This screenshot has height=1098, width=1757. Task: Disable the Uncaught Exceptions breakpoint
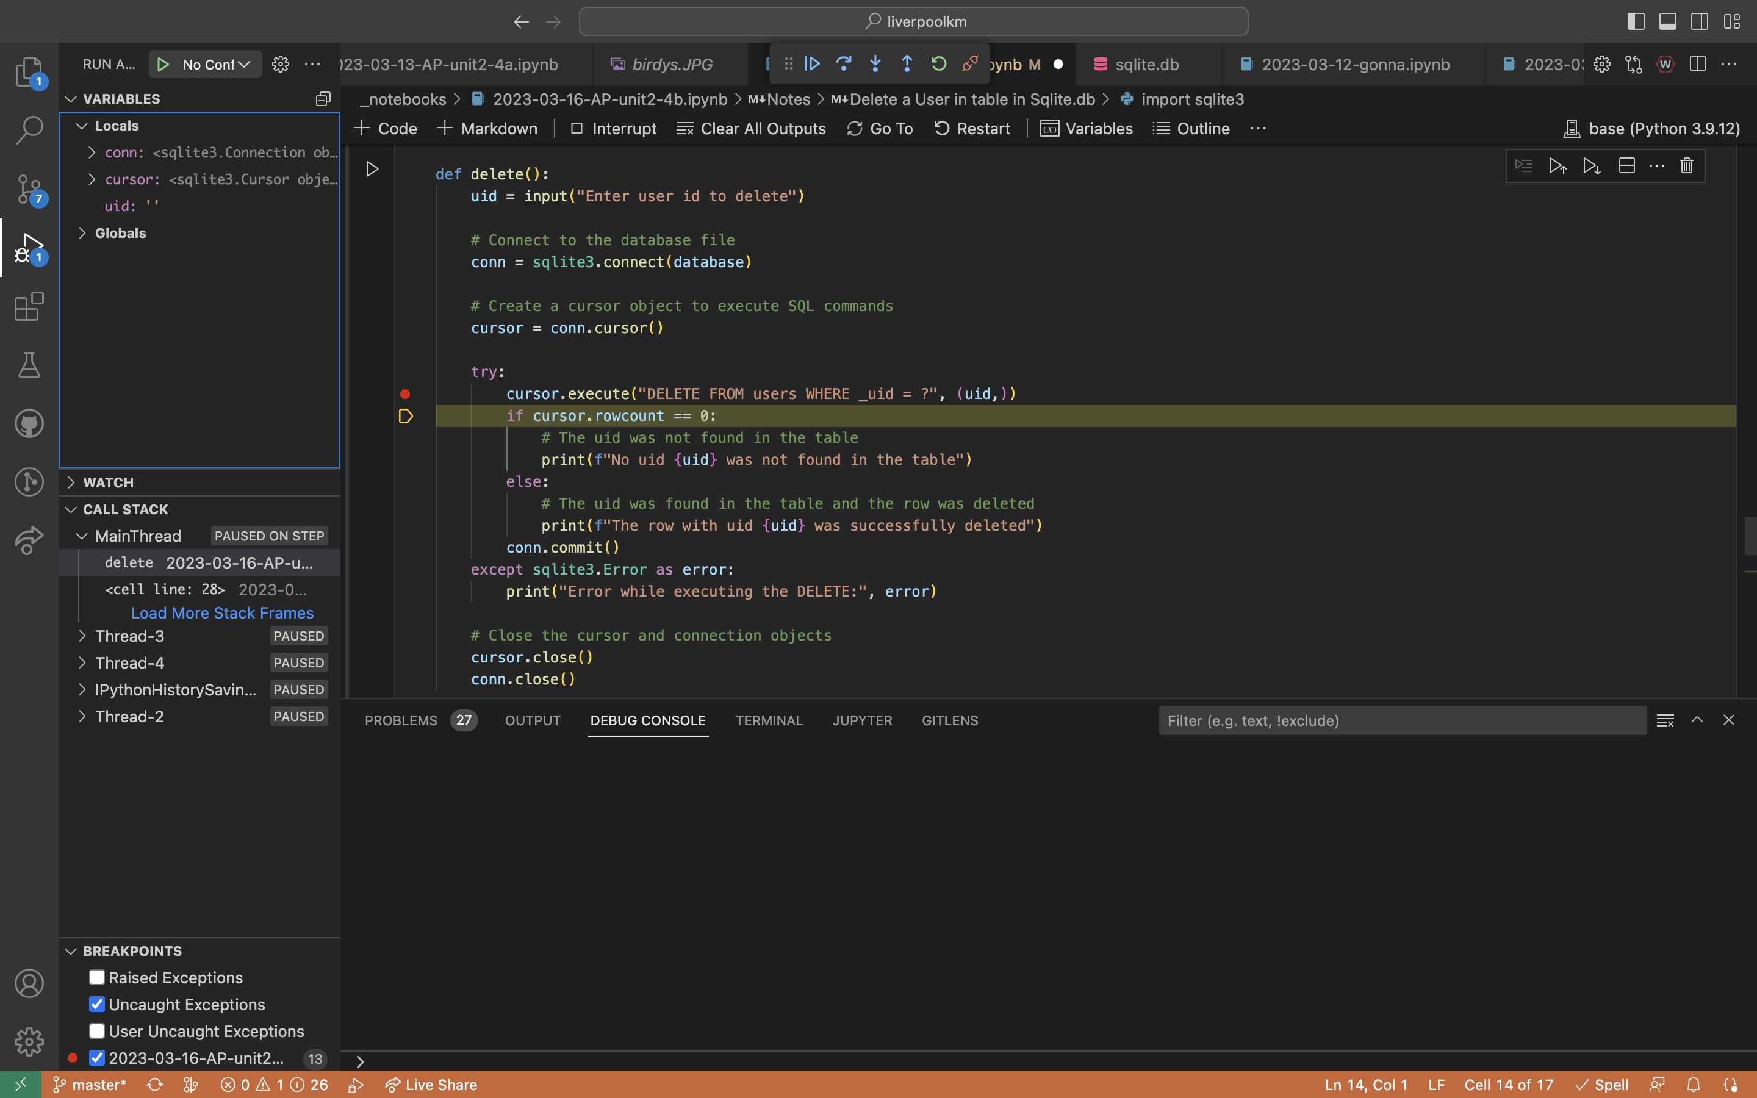click(96, 1004)
